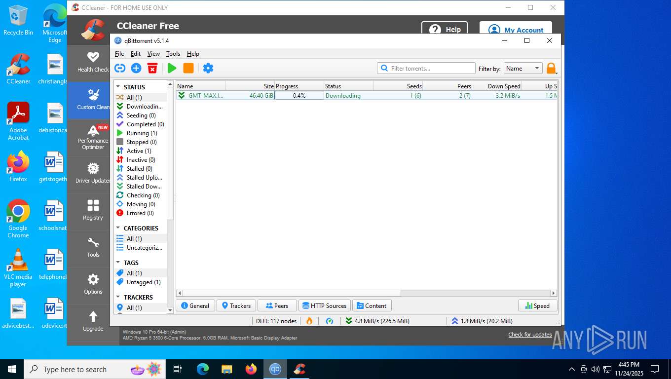This screenshot has height=379, width=671.
Task: Switch to the HTTP Sources tab
Action: click(x=325, y=306)
